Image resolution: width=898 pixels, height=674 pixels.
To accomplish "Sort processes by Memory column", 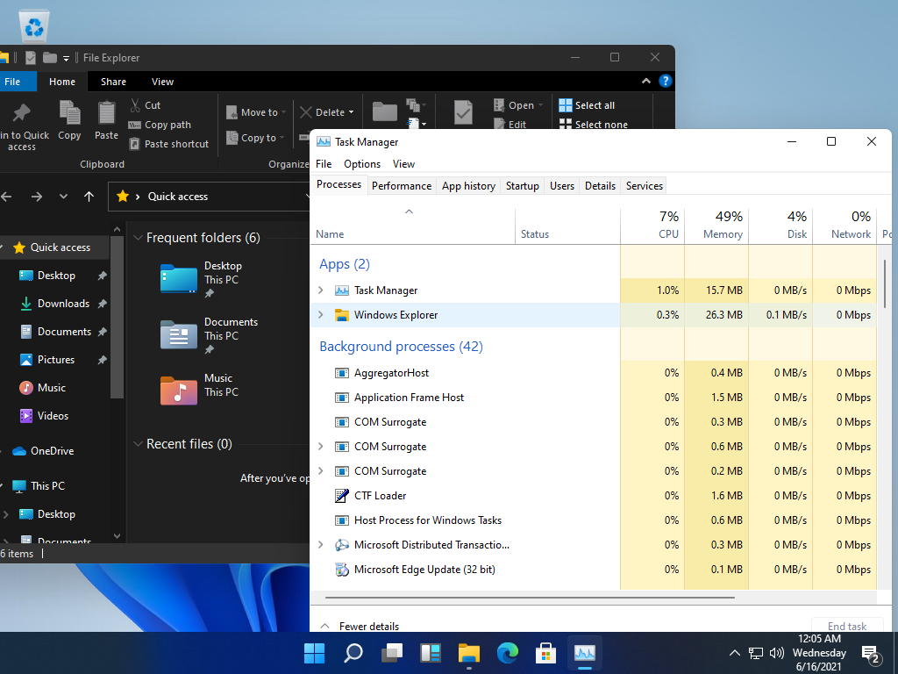I will 717,226.
